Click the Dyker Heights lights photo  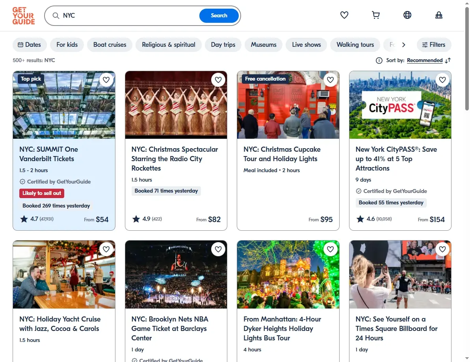288,274
